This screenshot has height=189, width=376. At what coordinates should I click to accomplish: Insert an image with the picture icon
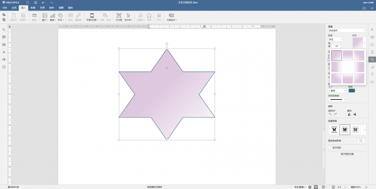45,17
